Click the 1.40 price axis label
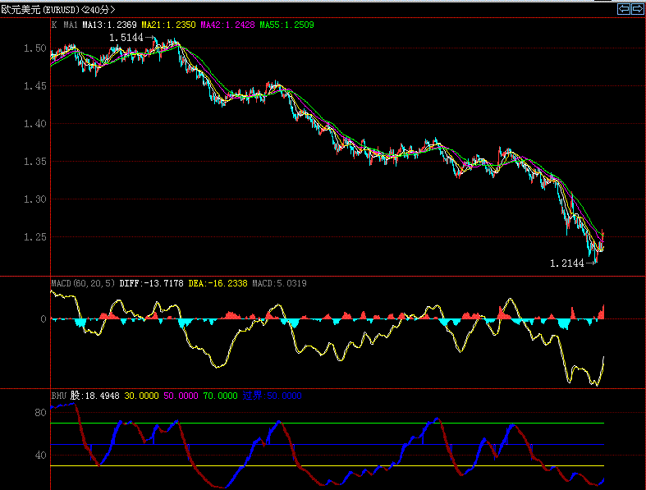 [x=35, y=124]
